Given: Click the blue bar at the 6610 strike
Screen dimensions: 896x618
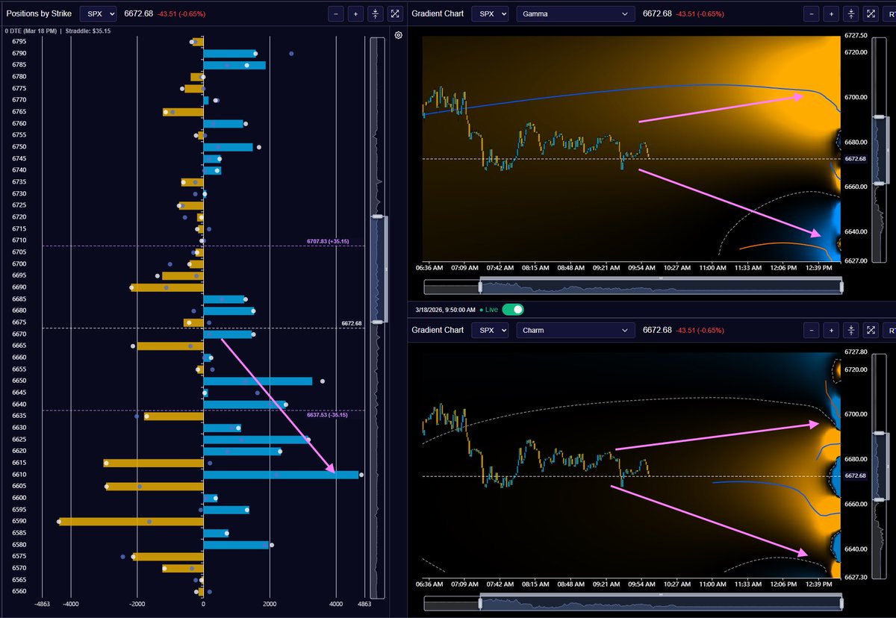Looking at the screenshot, I should tap(281, 475).
